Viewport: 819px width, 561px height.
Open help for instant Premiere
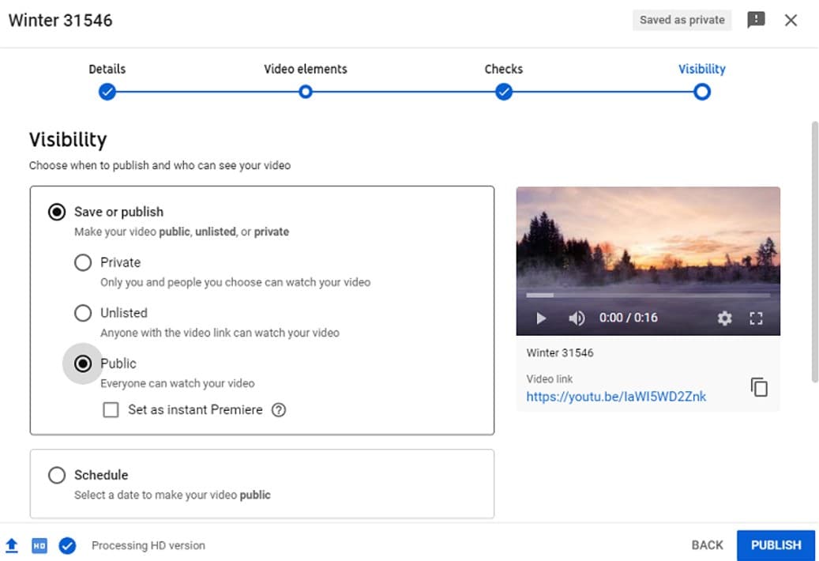click(278, 410)
